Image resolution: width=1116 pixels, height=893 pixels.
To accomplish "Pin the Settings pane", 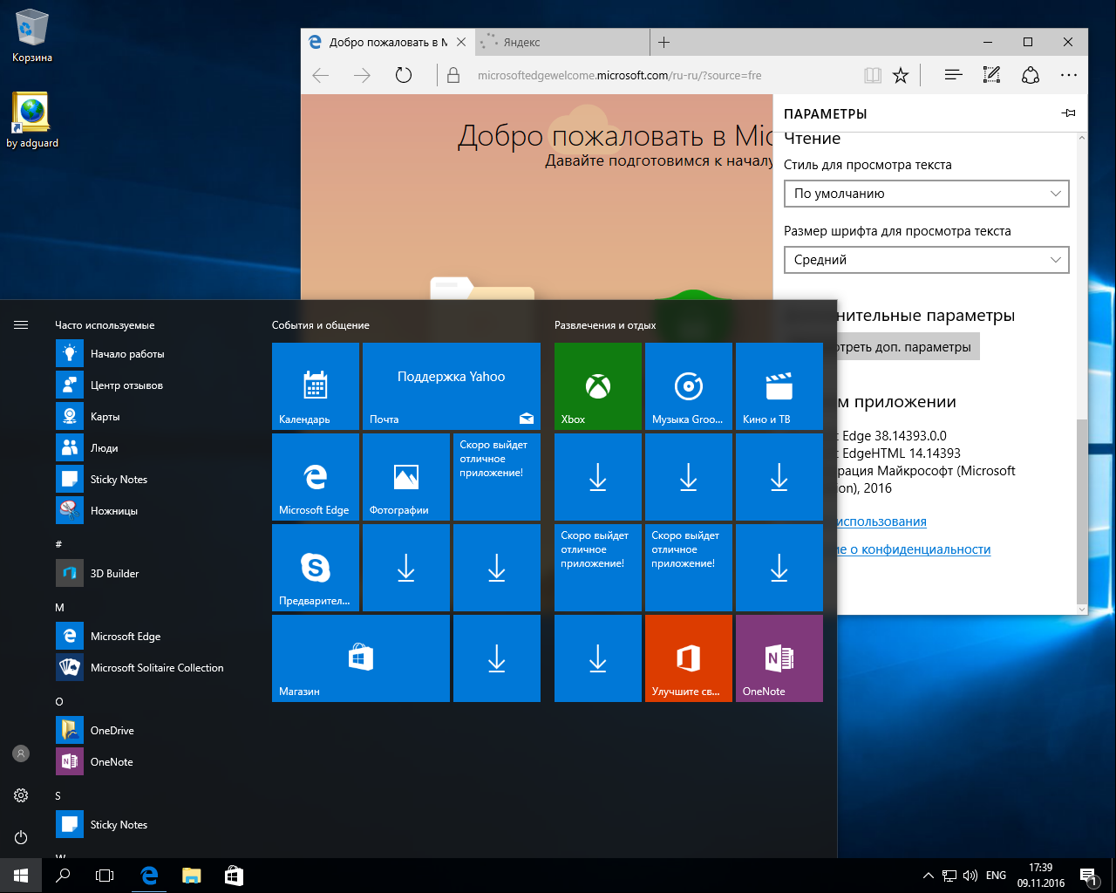I will coord(1069,113).
